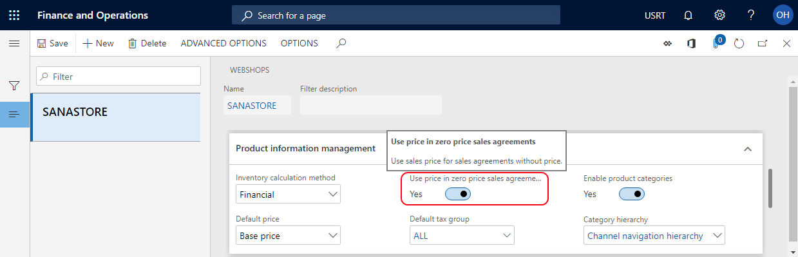Open in Office using the Office icon
This screenshot has width=798, height=257.
pos(691,43)
